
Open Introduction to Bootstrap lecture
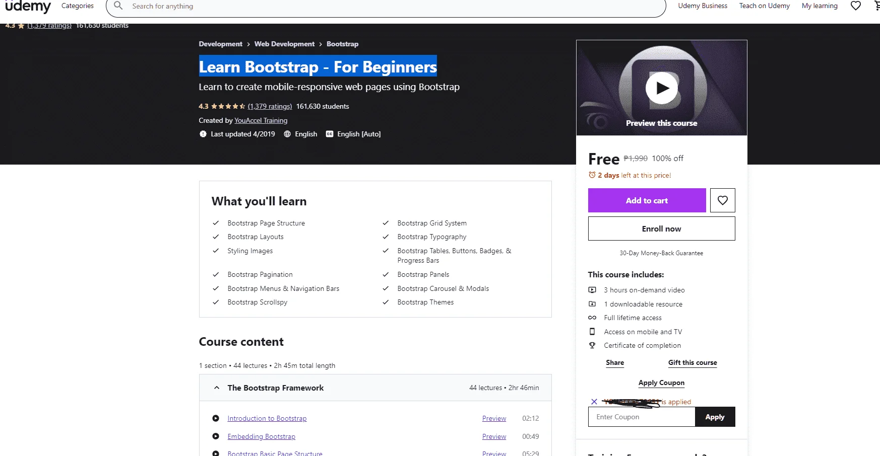267,418
